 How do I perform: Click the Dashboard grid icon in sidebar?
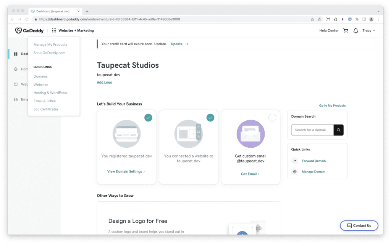(16, 54)
